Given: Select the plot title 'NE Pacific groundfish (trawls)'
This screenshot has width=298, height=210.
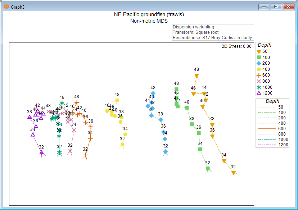Looking at the screenshot, I should click(149, 15).
